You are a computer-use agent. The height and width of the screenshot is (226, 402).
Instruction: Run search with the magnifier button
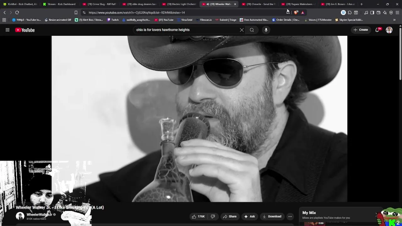click(x=252, y=30)
